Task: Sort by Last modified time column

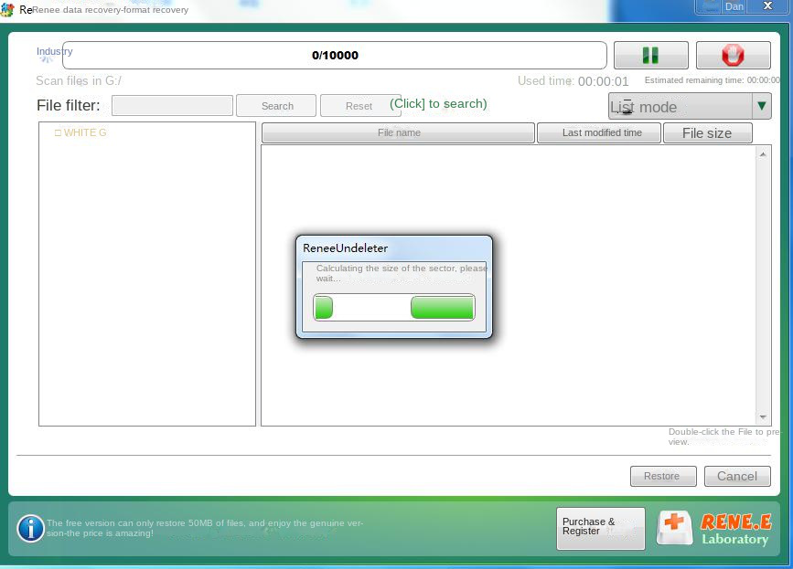Action: click(x=599, y=132)
